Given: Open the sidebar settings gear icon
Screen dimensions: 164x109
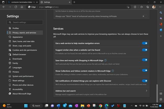Looking at the screenshot, I should coord(161,99).
